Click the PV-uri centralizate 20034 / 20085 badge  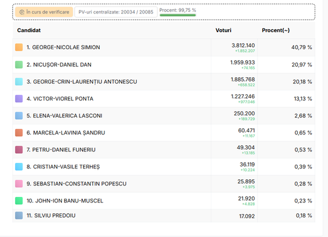[x=115, y=12]
